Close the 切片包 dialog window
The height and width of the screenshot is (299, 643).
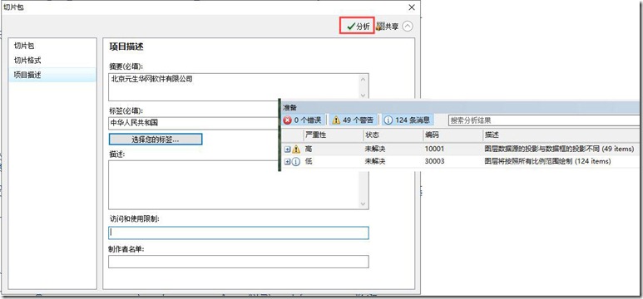click(412, 7)
